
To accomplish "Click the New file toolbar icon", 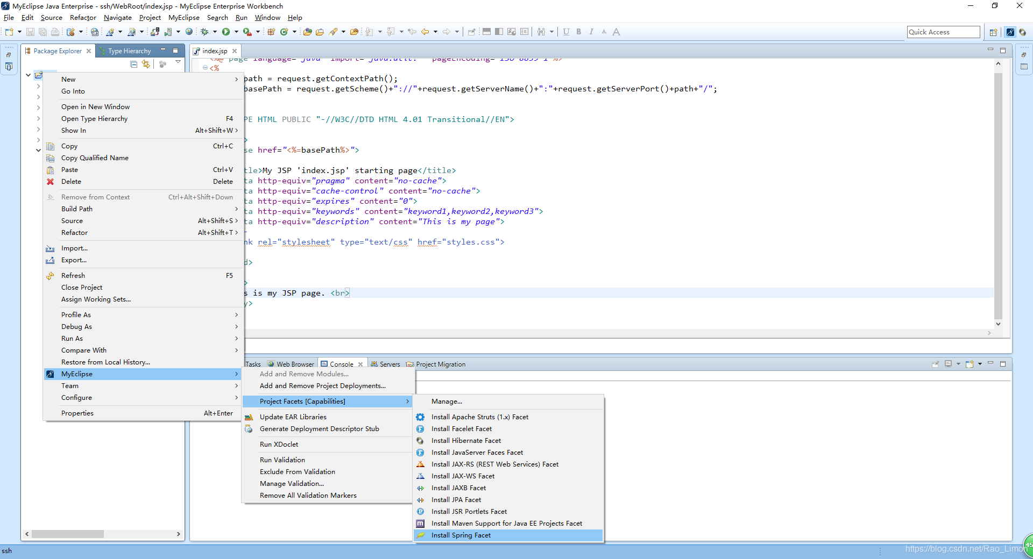I will click(x=9, y=32).
